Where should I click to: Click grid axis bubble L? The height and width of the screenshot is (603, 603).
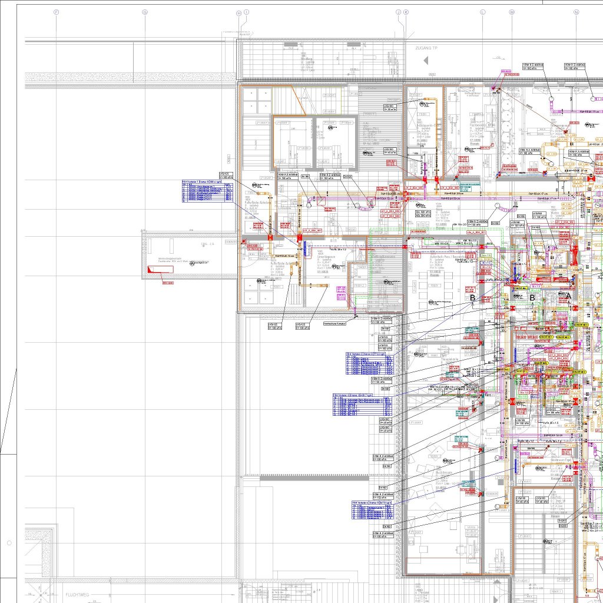coord(483,12)
